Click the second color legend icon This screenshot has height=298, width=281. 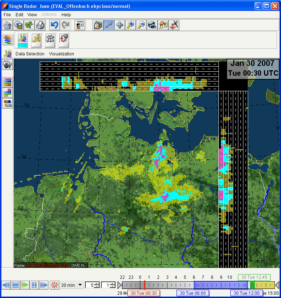click(8, 93)
